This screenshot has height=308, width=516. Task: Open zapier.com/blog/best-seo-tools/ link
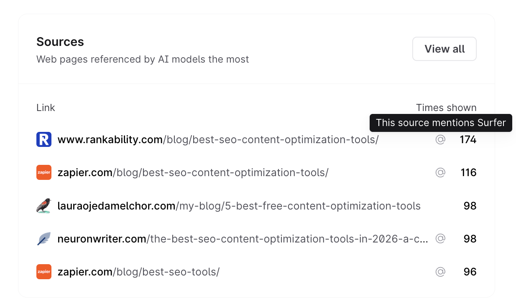[x=138, y=272]
